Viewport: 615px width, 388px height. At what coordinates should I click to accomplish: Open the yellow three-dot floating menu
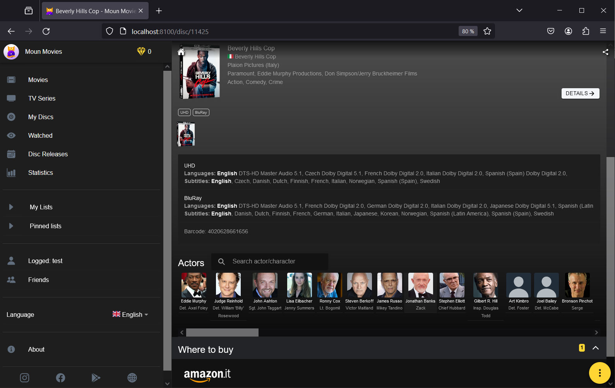600,373
